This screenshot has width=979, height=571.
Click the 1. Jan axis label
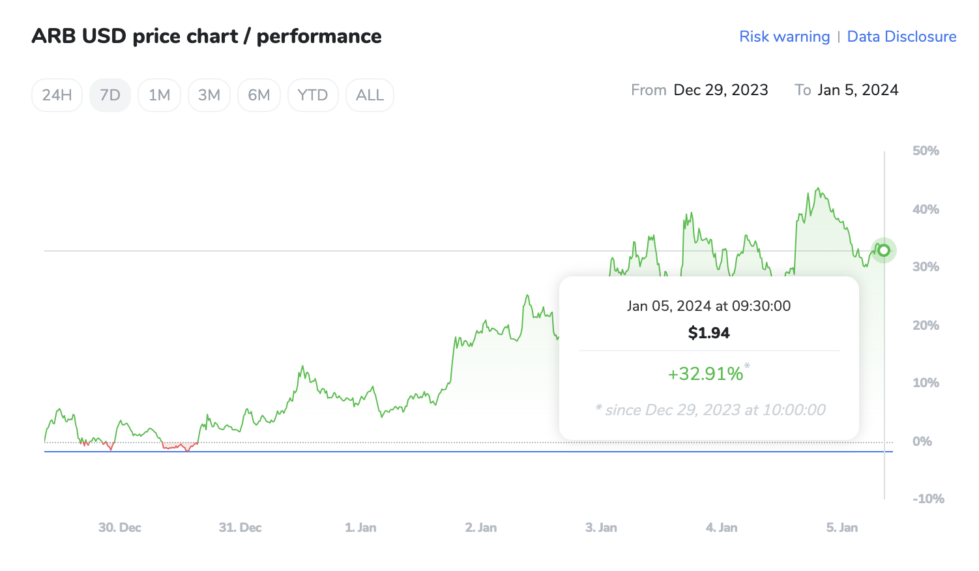(360, 527)
